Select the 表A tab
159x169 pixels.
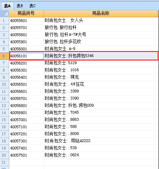click(x=7, y=6)
